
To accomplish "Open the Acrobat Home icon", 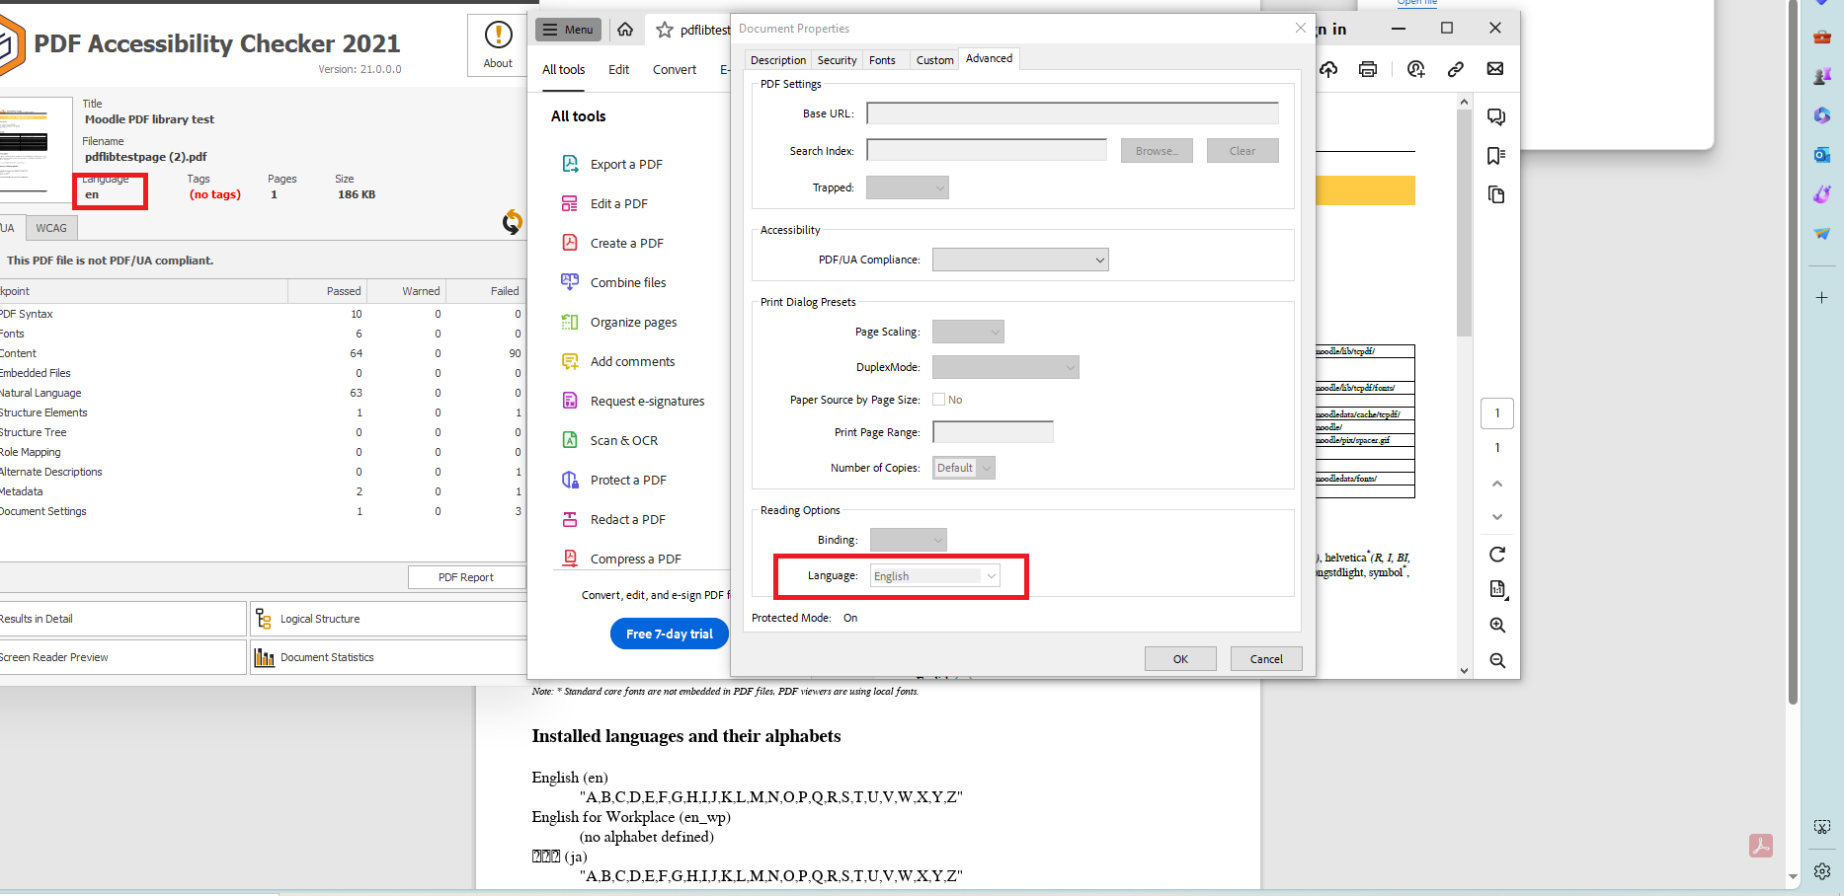I will pyautogui.click(x=625, y=30).
